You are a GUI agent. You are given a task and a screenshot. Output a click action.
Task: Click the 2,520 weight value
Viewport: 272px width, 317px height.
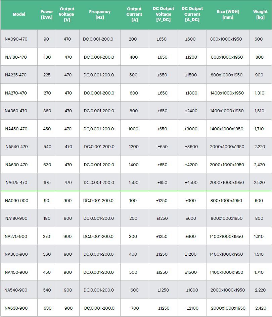[x=259, y=183]
